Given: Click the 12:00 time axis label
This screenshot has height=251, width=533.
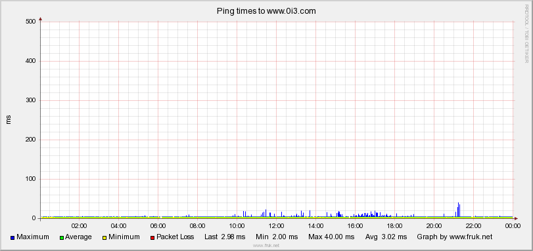Looking at the screenshot, I should [276, 225].
